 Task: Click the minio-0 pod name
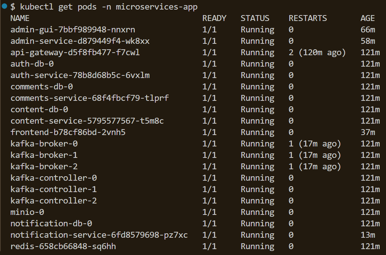click(27, 212)
